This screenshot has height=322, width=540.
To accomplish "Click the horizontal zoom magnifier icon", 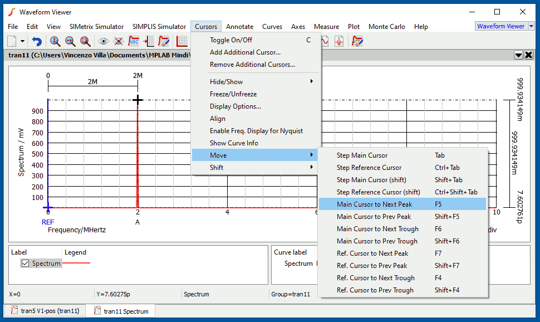I will pos(70,41).
